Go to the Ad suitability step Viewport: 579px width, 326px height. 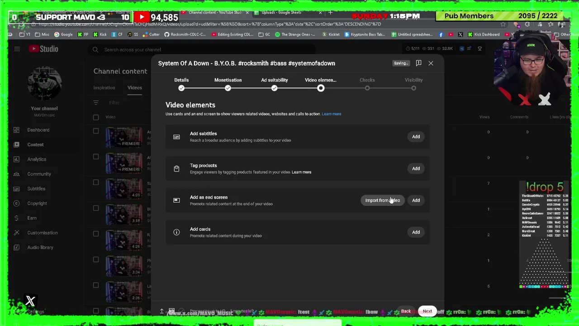pos(274,84)
